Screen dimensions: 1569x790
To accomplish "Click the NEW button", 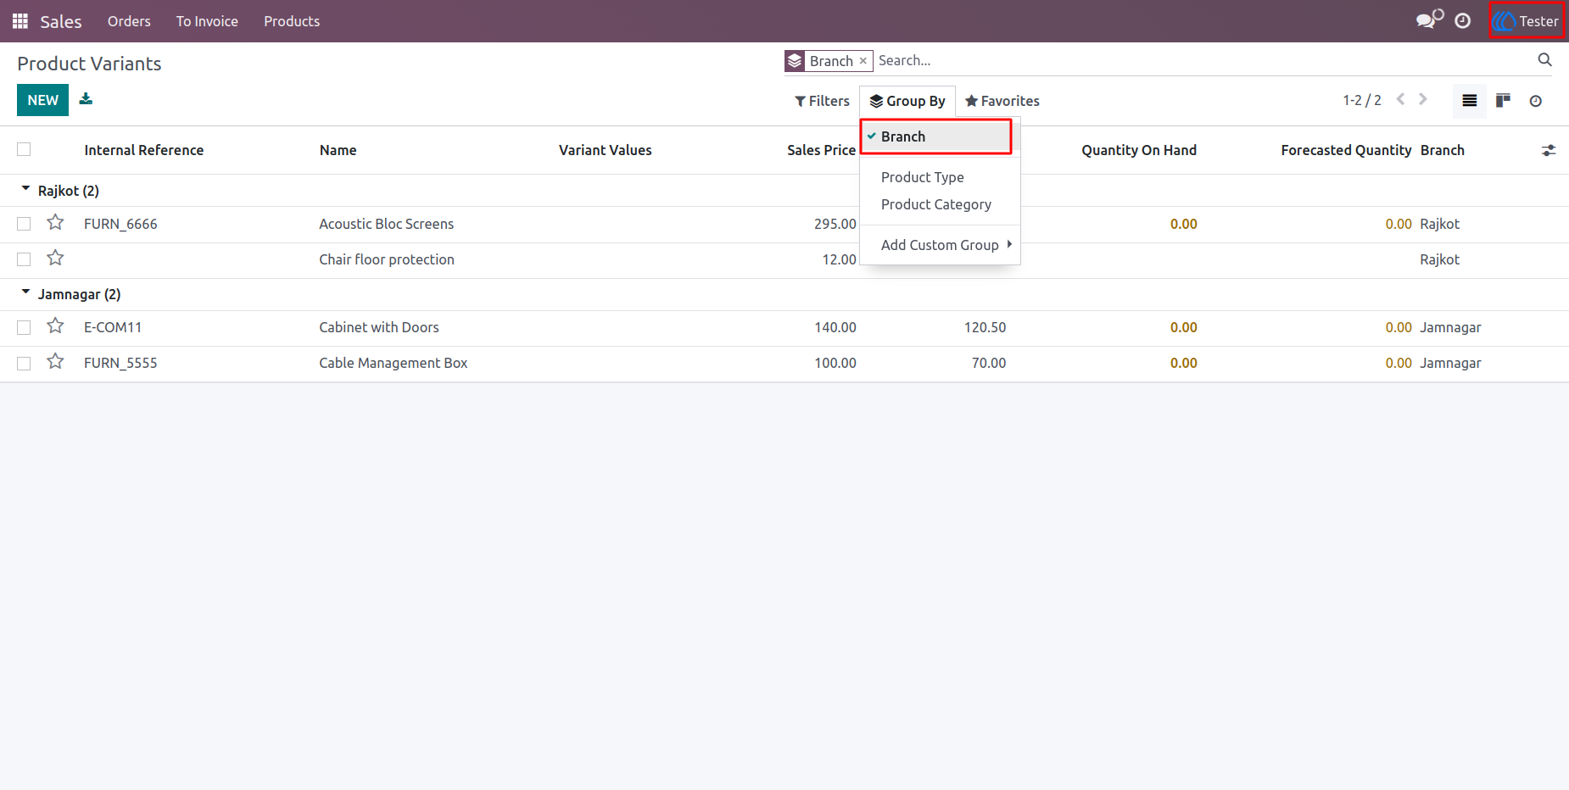I will click(42, 100).
